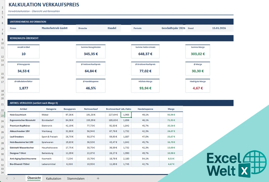Select the Übersicht sheet tab
Viewport: 269px width, 182px height.
(x=34, y=178)
